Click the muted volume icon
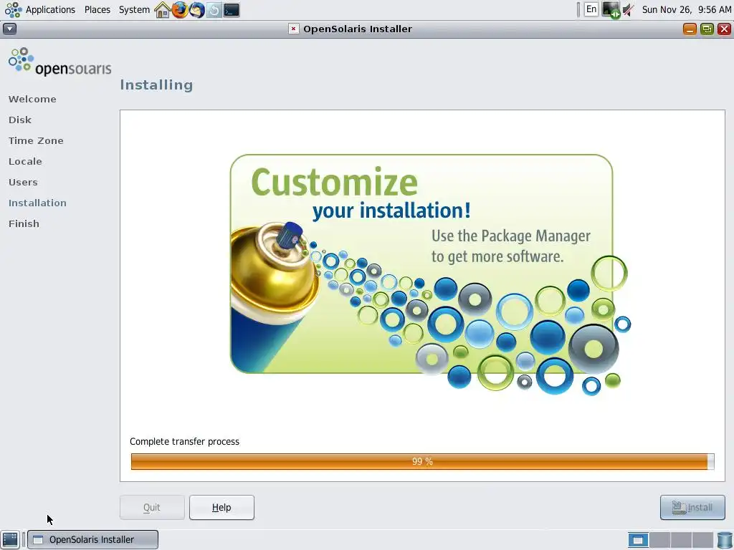This screenshot has height=550, width=734. (628, 10)
